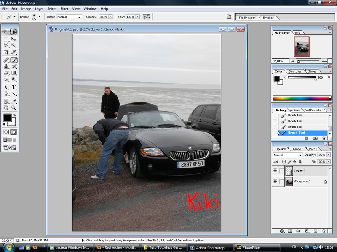Create new snapshot in History panel
This screenshot has width=337, height=252.
pos(315,139)
